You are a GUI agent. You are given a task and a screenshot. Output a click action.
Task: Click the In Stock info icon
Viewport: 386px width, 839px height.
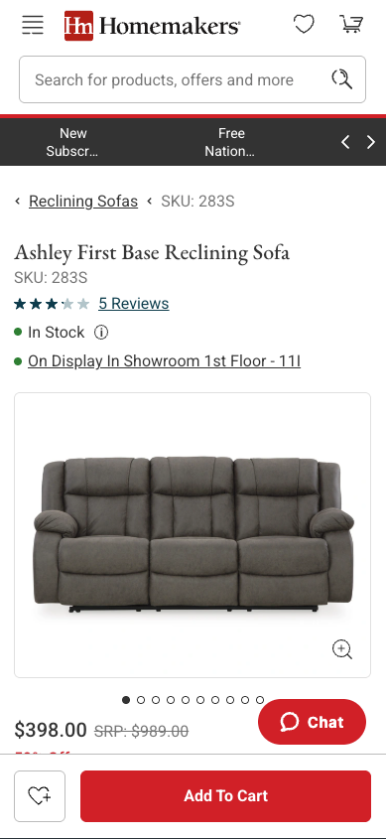(101, 333)
